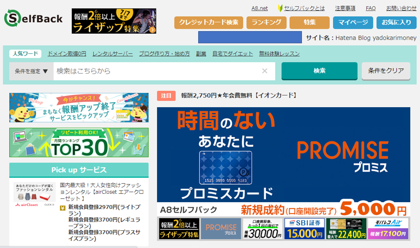The width and height of the screenshot is (420, 248).
Task: Click the beginner leaf icon by セルフバックとは
Action: (280, 8)
